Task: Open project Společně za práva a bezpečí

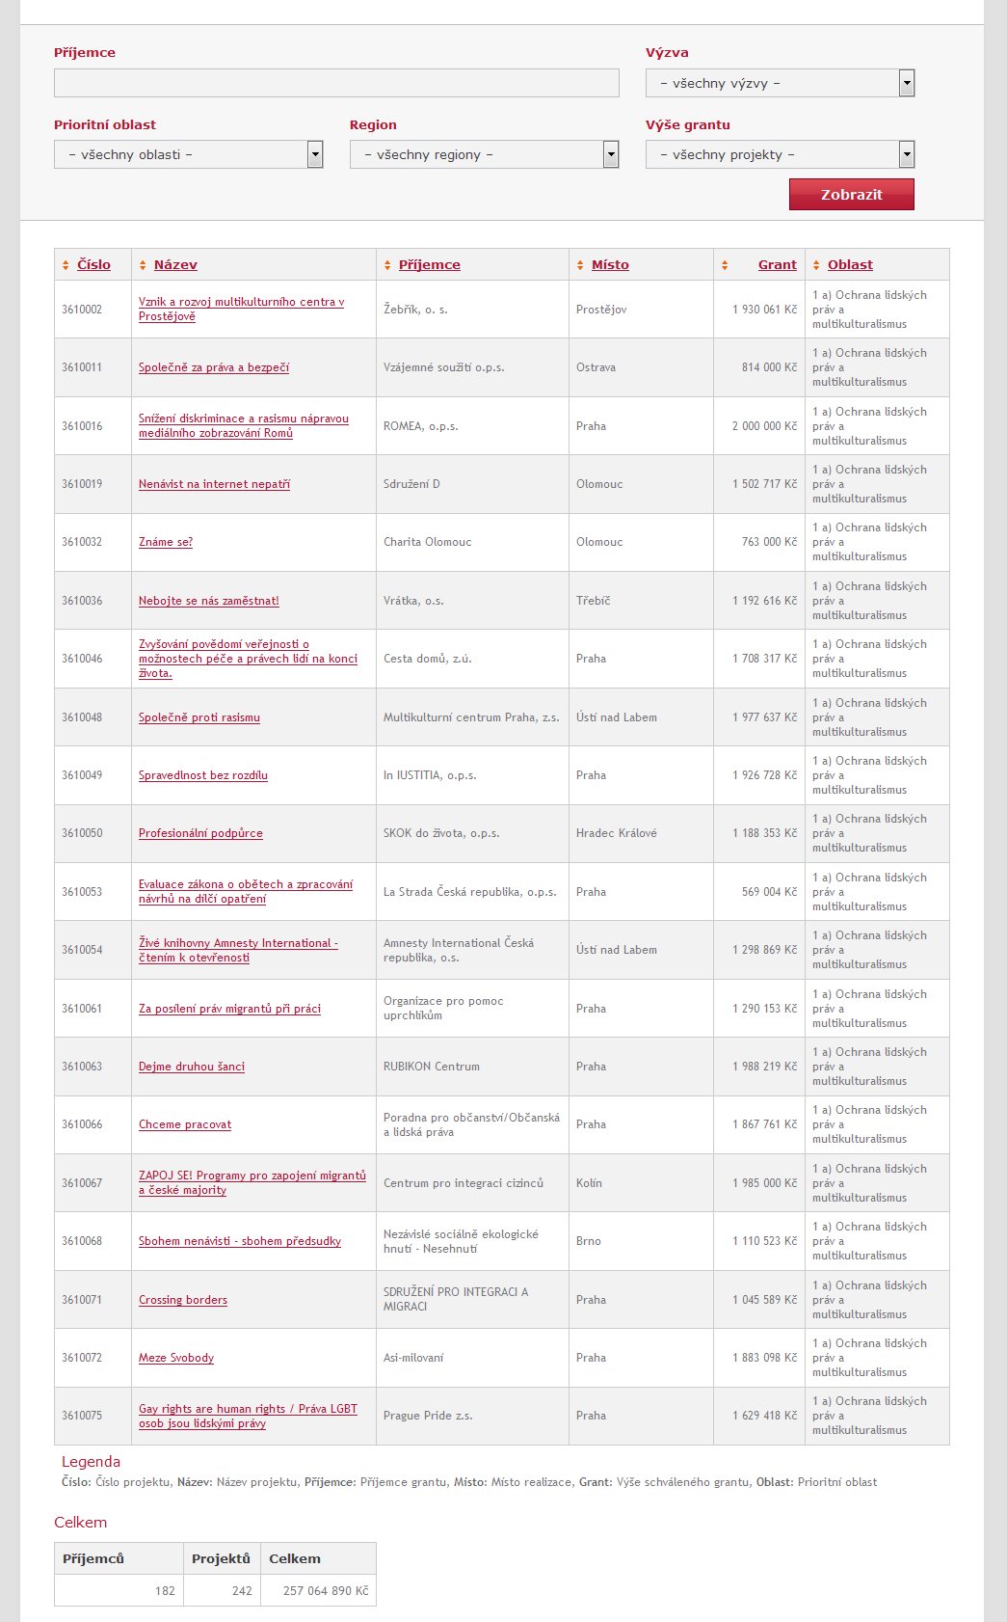Action: [214, 367]
